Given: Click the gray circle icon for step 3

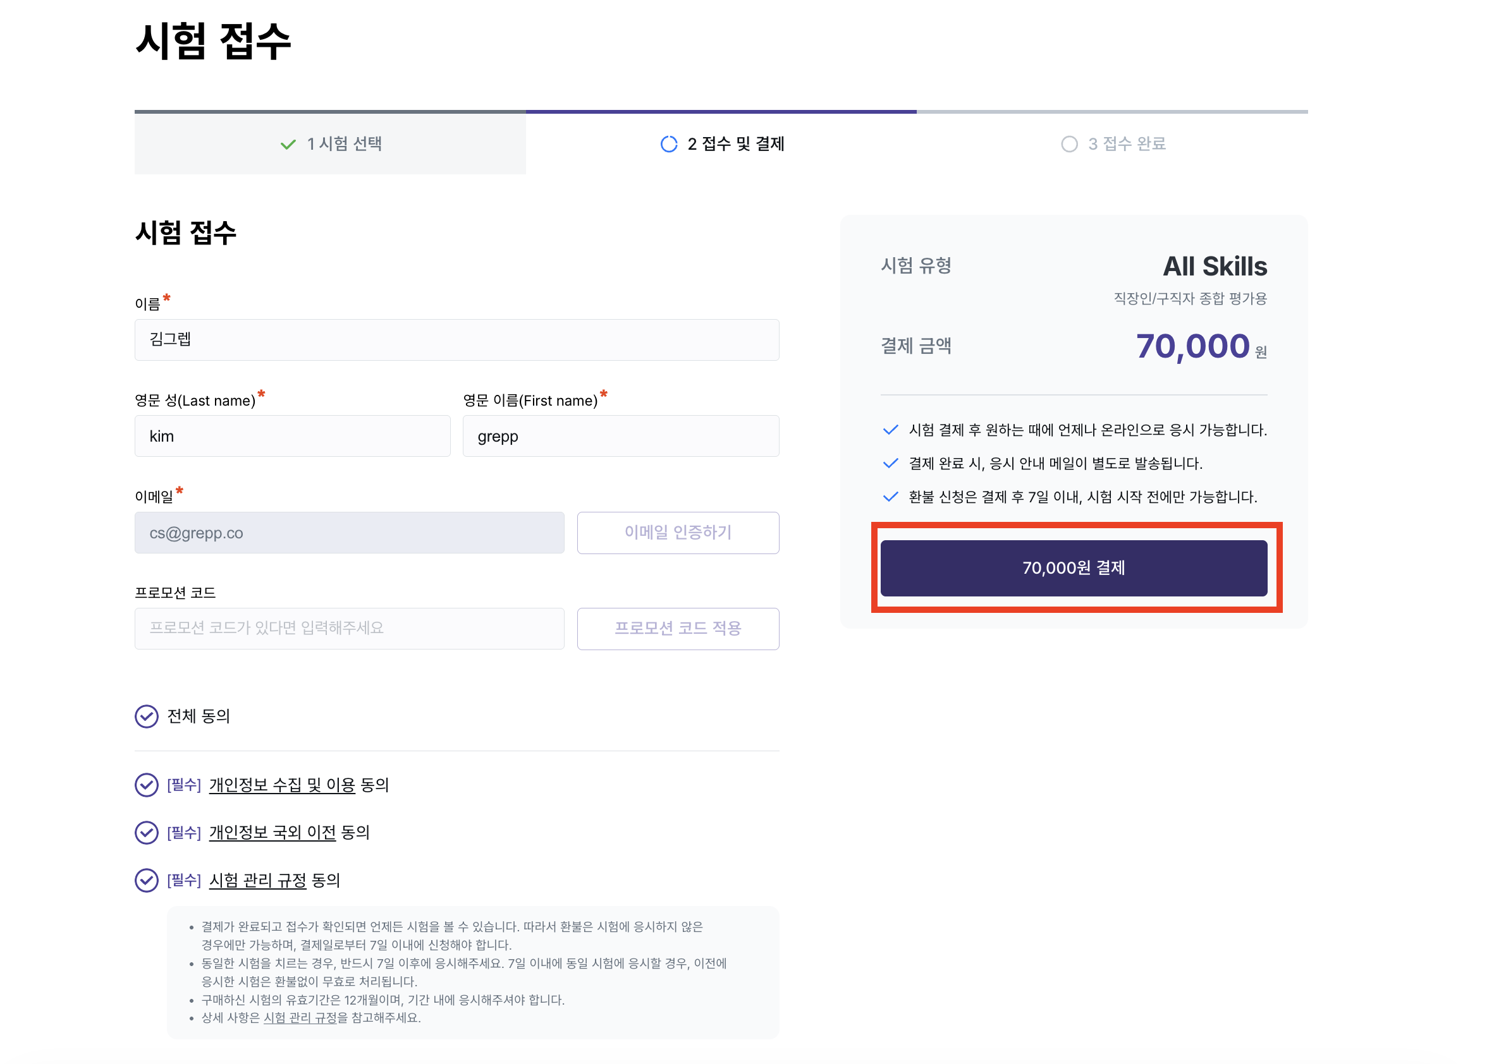Looking at the screenshot, I should coord(1069,144).
